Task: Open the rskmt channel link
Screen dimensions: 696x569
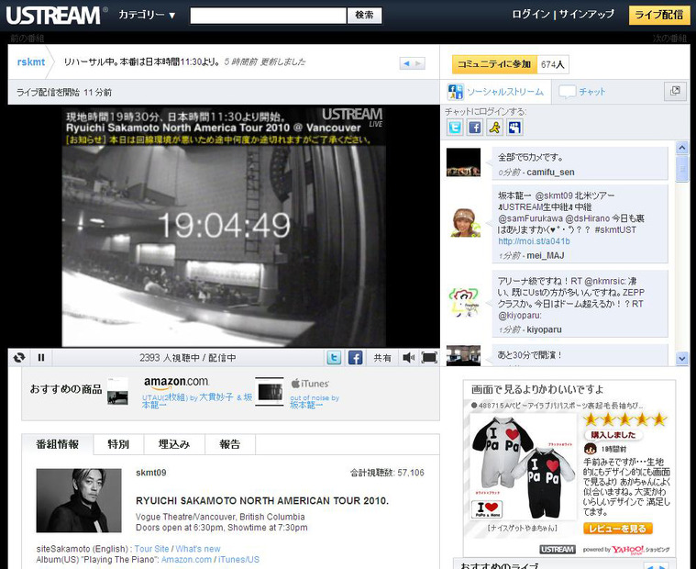Action: pos(30,62)
